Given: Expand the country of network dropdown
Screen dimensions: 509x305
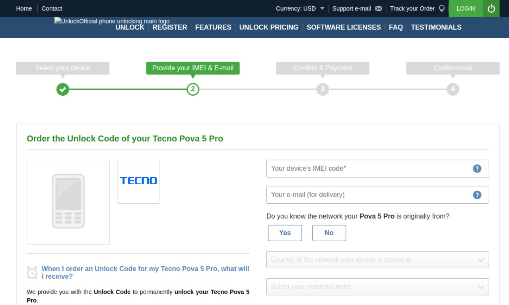Looking at the screenshot, I should [x=377, y=260].
